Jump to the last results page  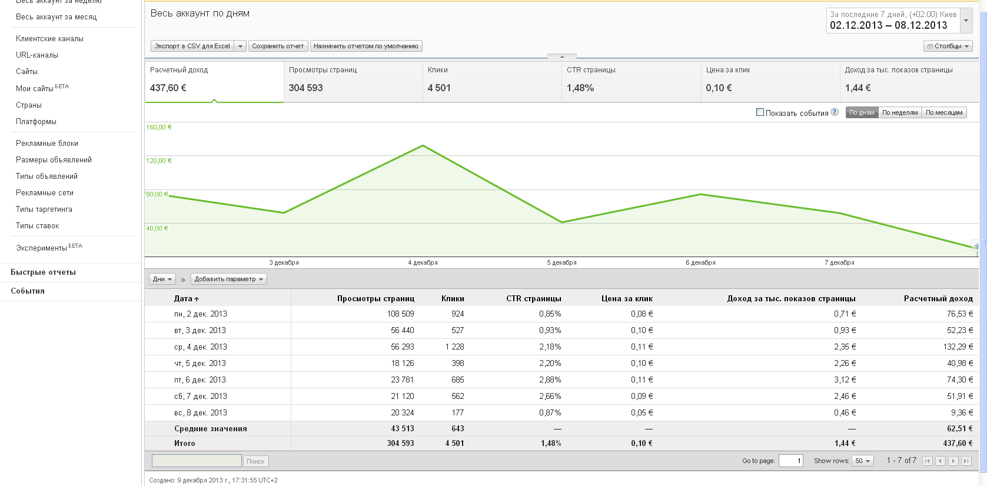pyautogui.click(x=966, y=461)
